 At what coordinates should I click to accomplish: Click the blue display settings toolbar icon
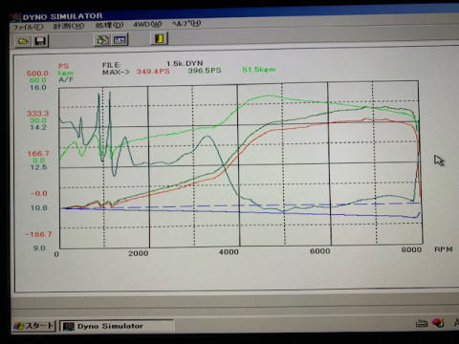(120, 40)
